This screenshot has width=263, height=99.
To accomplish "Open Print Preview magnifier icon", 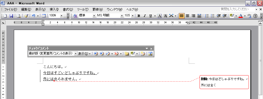I will pos(18,16).
